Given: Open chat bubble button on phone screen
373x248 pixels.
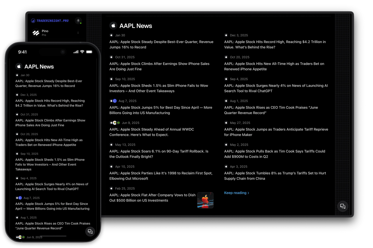Looking at the screenshot, I should click(90, 231).
